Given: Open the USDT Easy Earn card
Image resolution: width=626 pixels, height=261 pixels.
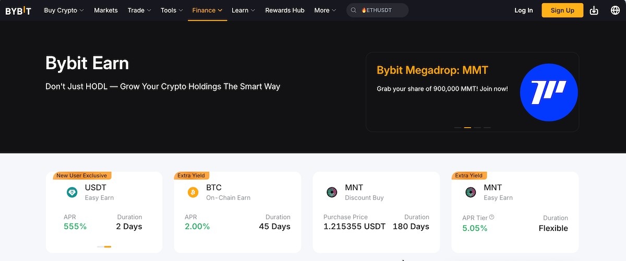Looking at the screenshot, I should pos(104,212).
